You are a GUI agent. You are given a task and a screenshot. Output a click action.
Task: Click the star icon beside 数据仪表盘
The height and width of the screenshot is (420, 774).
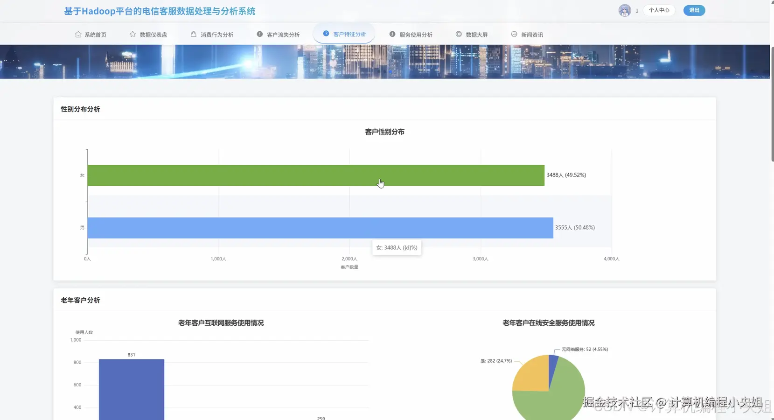(132, 34)
